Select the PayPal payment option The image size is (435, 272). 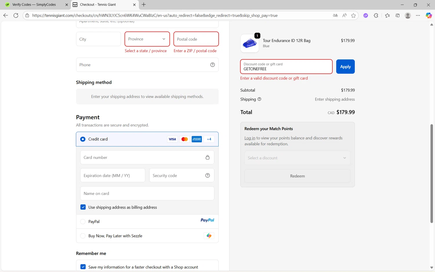pos(83,222)
